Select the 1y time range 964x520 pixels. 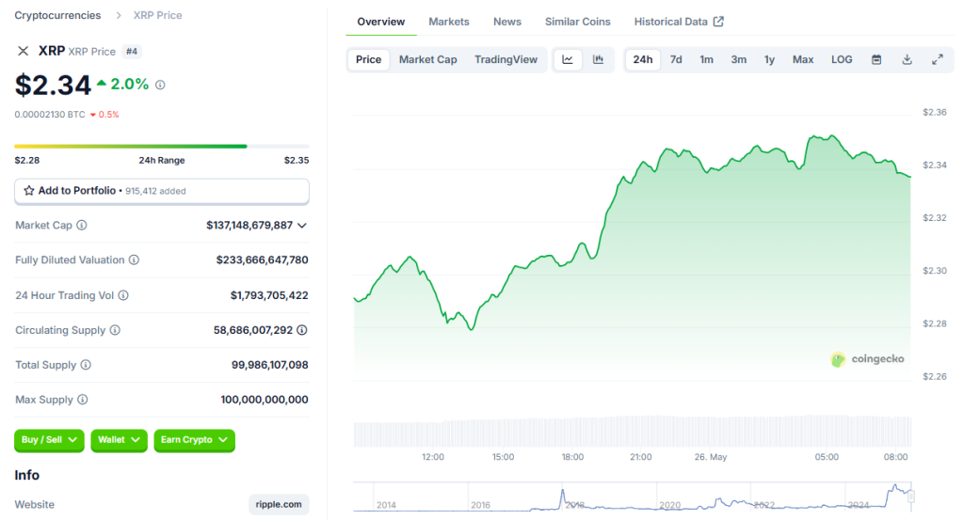[x=769, y=59]
